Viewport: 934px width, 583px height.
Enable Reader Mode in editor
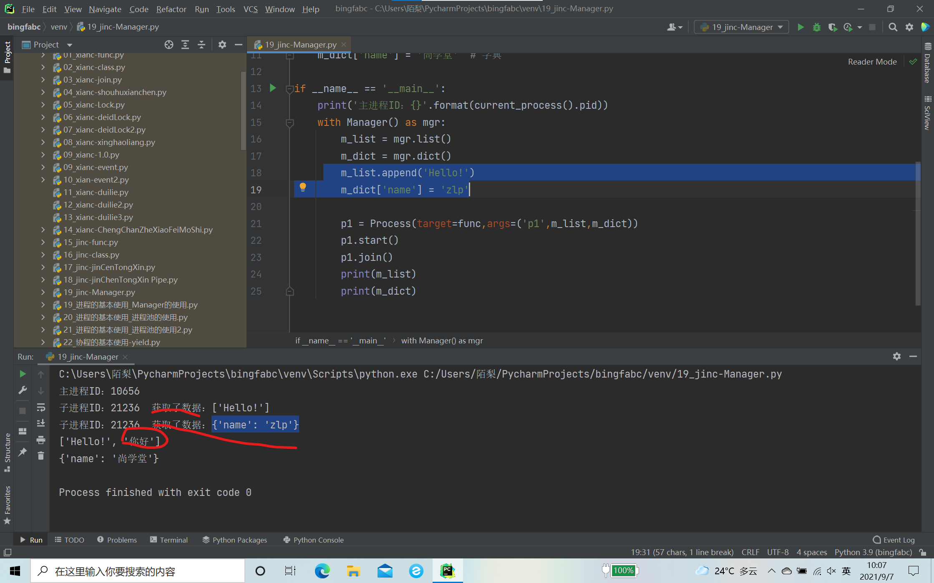click(872, 62)
